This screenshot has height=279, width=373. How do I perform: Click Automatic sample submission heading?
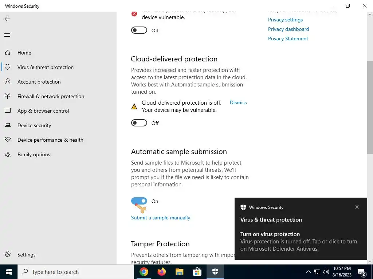[179, 151]
